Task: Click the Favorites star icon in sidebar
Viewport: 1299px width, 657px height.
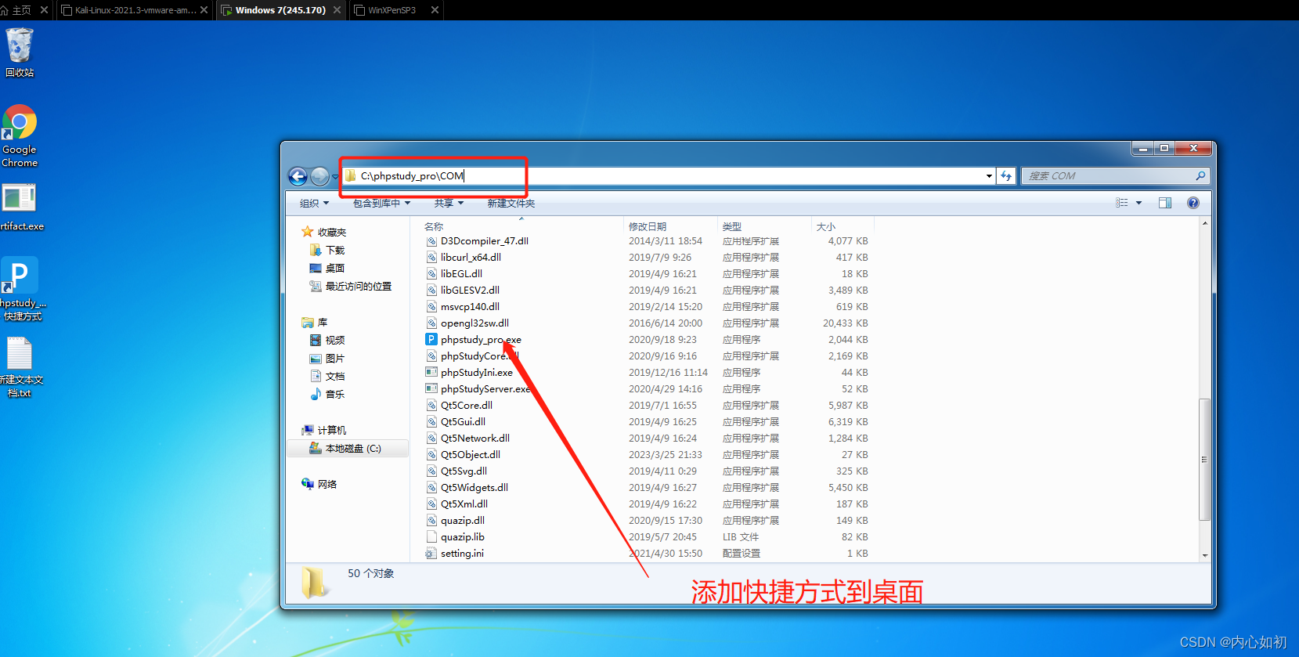Action: [x=308, y=232]
